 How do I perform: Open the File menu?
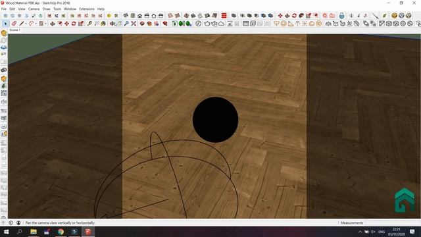click(x=4, y=9)
